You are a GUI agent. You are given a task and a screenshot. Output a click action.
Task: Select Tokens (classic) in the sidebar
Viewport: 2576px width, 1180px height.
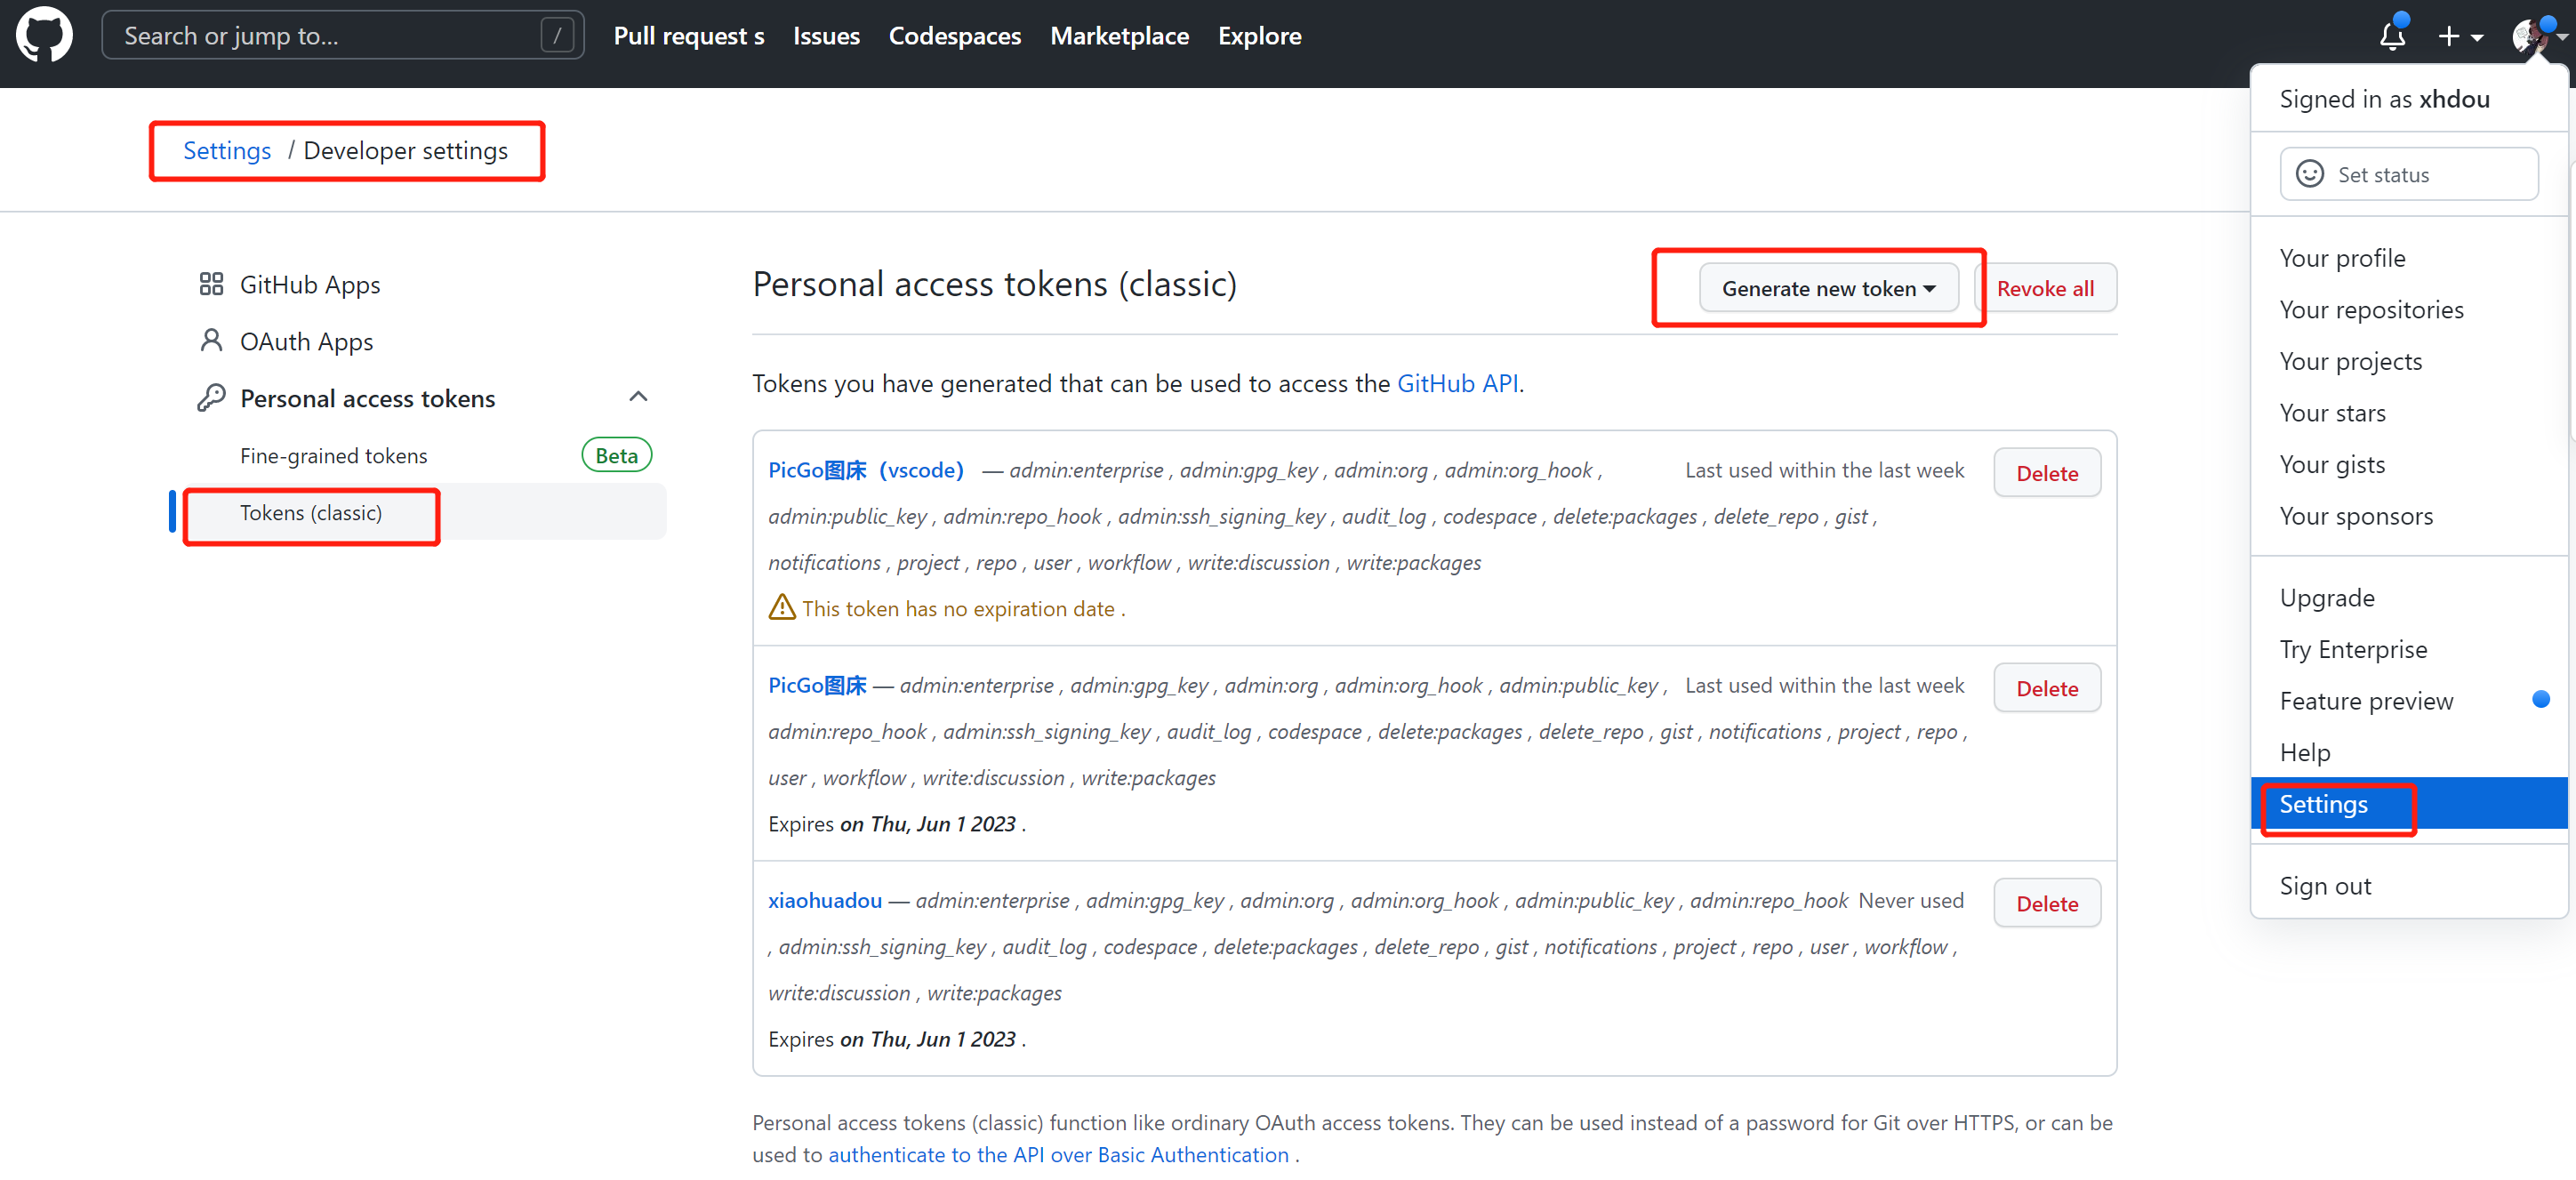point(311,513)
